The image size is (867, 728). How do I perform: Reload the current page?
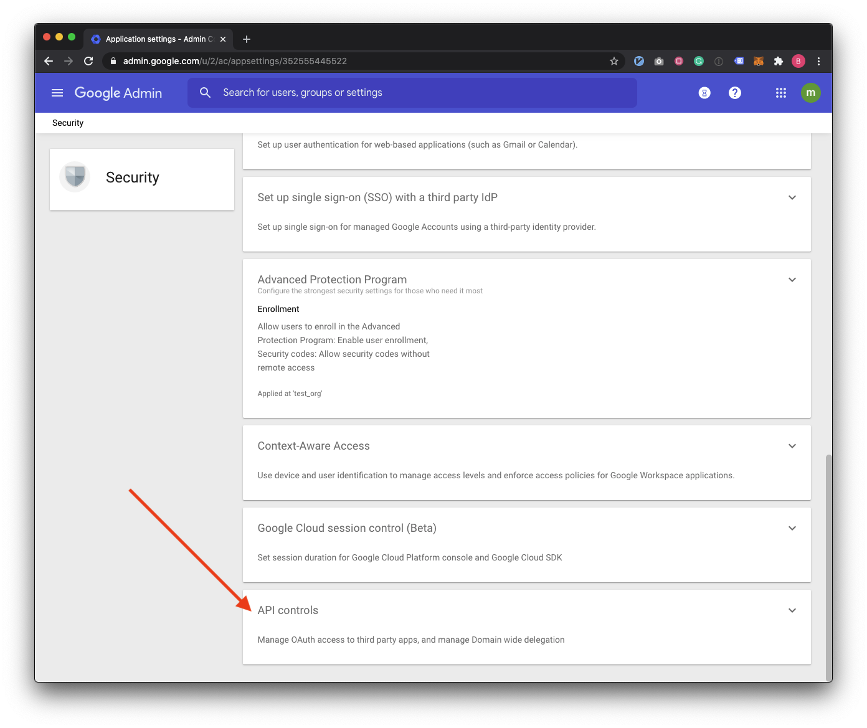point(88,61)
